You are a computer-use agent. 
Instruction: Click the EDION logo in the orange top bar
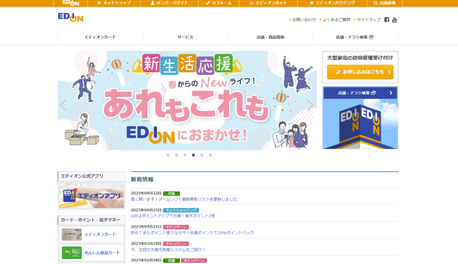(71, 3)
